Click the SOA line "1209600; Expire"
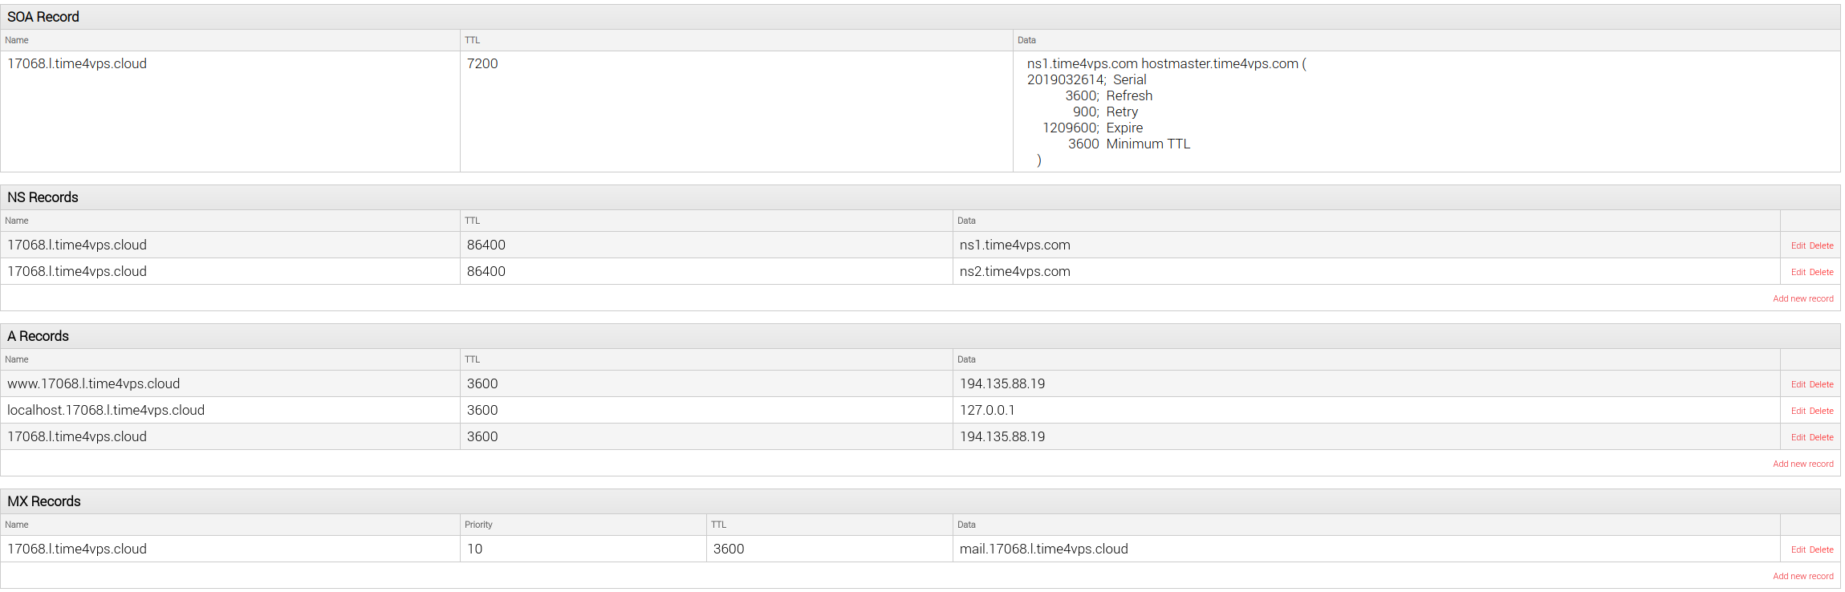 [1092, 128]
